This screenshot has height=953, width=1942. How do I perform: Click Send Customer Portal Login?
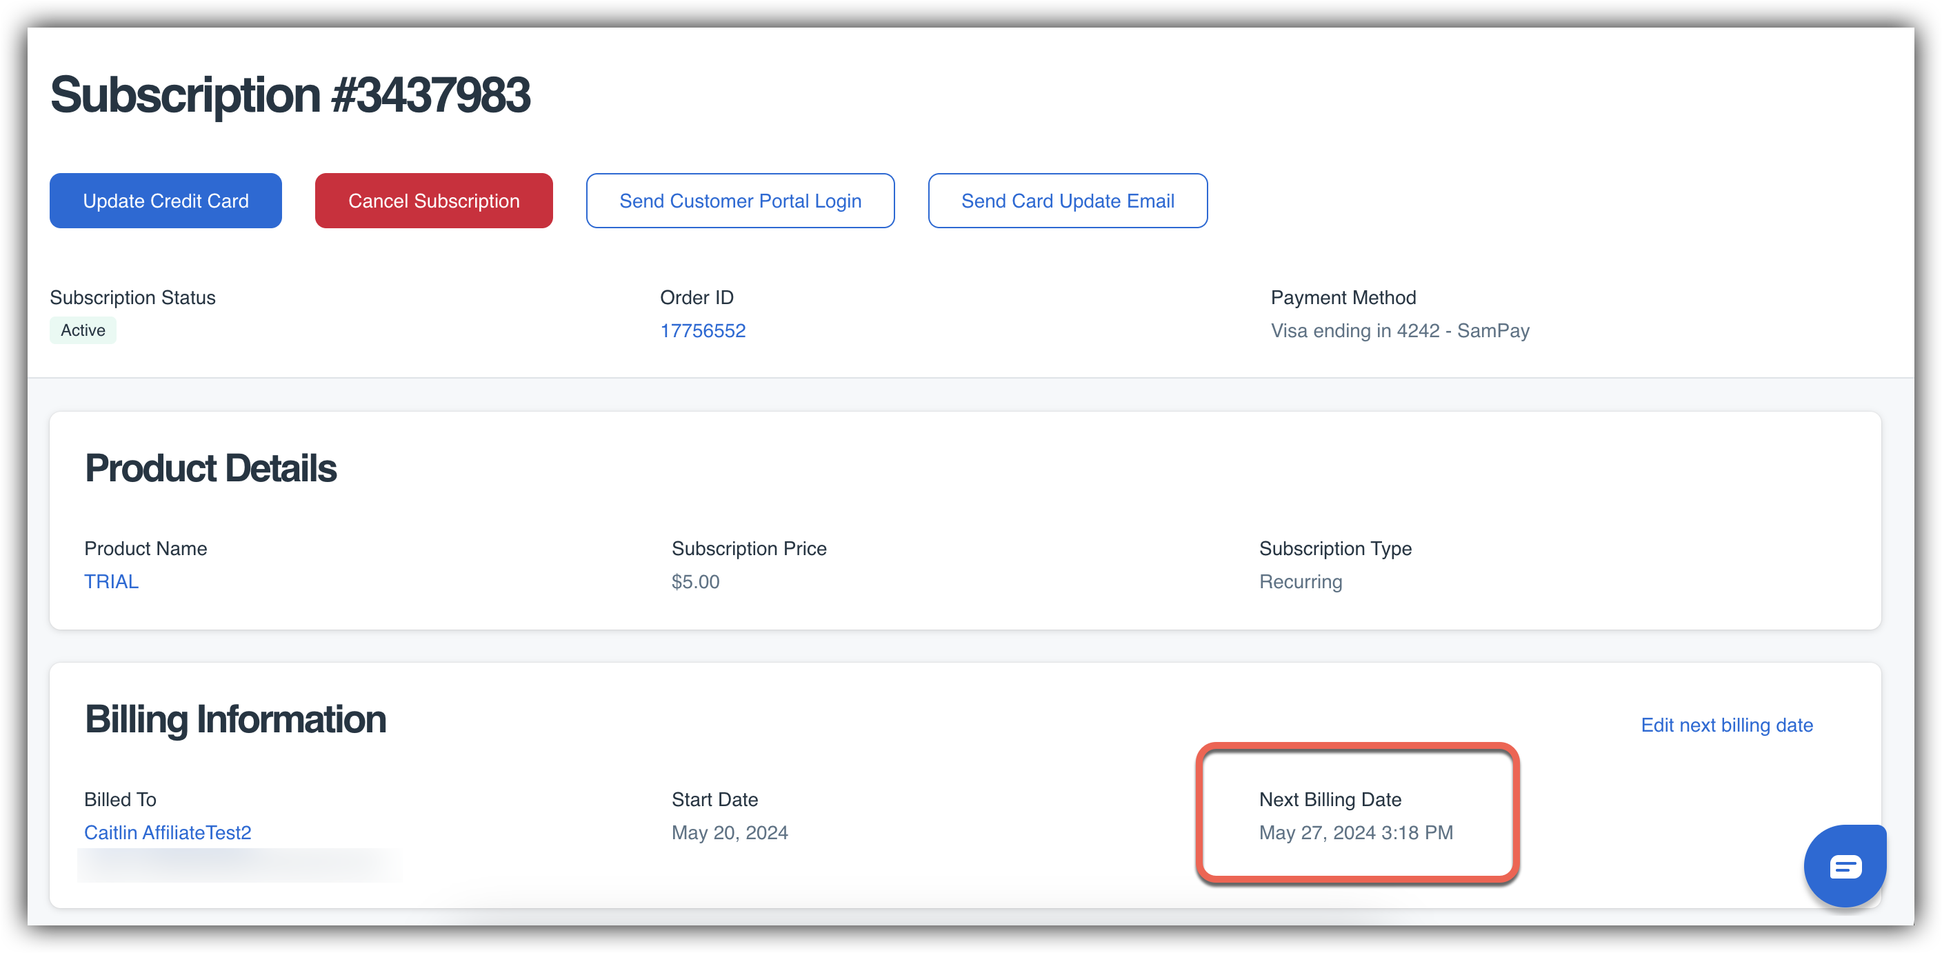tap(739, 201)
